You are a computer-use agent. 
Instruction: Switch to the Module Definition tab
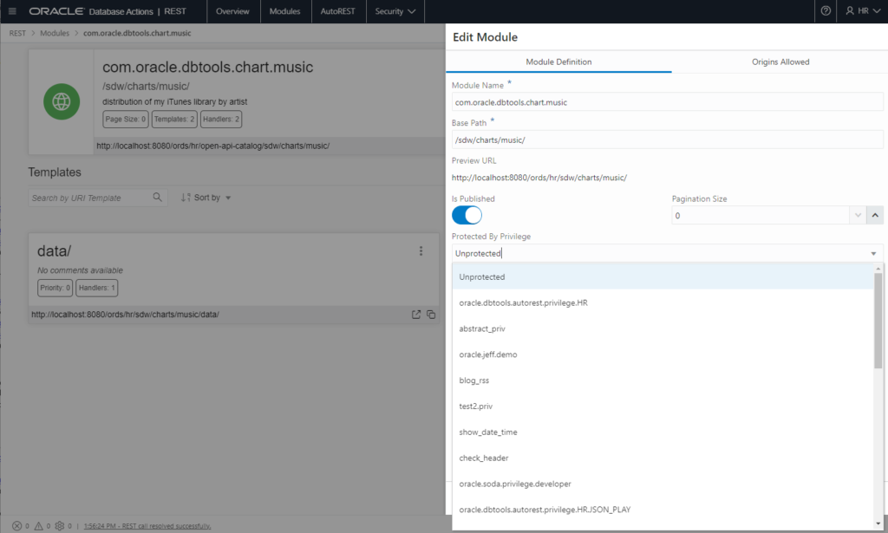(x=558, y=62)
